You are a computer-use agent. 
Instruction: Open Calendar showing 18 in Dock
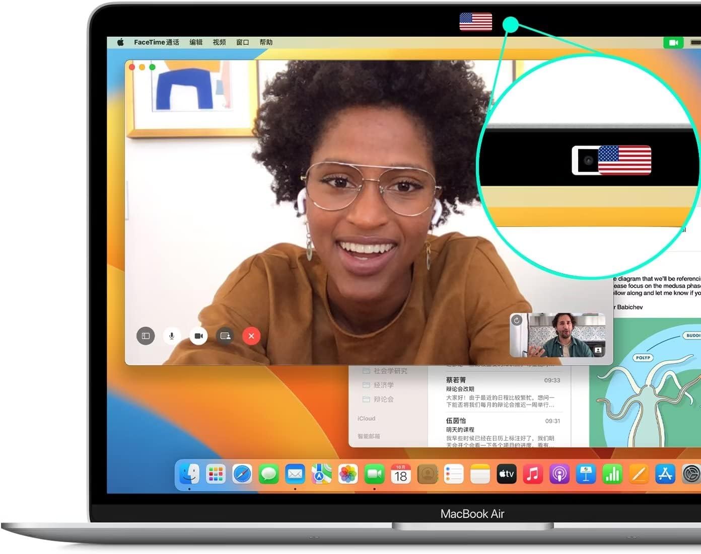400,474
